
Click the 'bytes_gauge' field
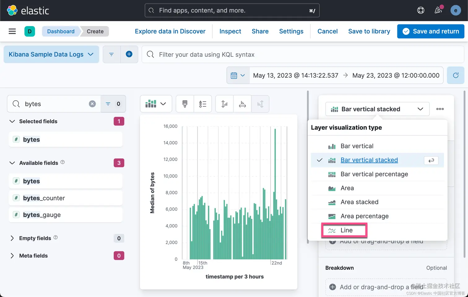point(66,215)
